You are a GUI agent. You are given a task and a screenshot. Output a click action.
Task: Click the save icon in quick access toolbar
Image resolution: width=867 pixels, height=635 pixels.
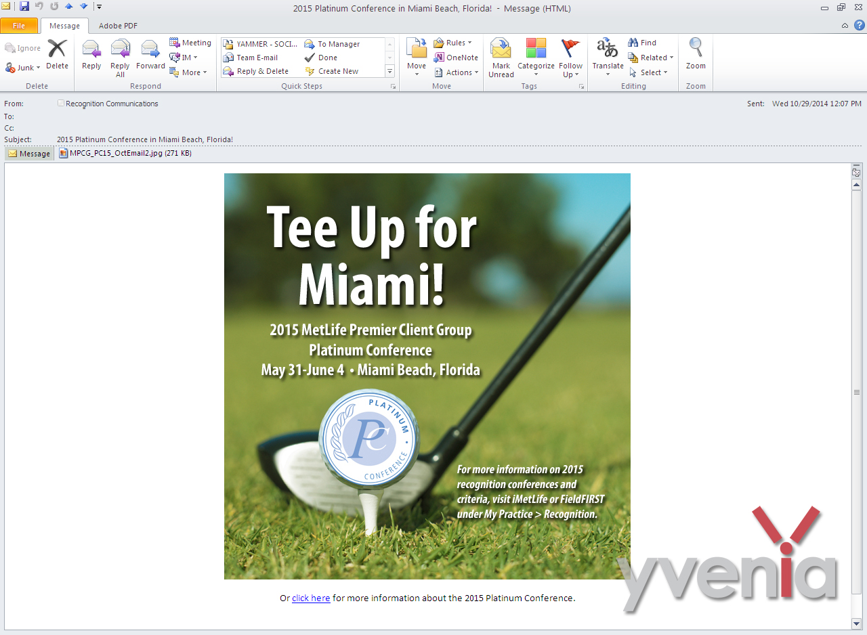coord(24,7)
